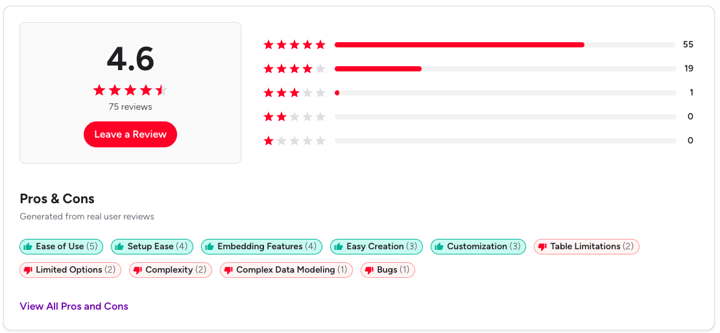The image size is (720, 333).
Task: Click thumbs-down icon on Table Limitations
Action: pyautogui.click(x=542, y=247)
